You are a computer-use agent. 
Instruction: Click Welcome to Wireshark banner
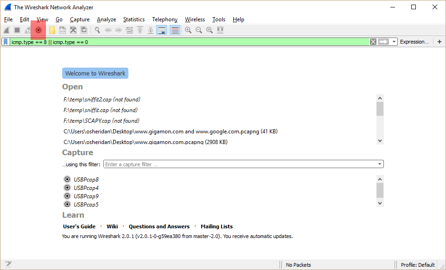click(96, 73)
